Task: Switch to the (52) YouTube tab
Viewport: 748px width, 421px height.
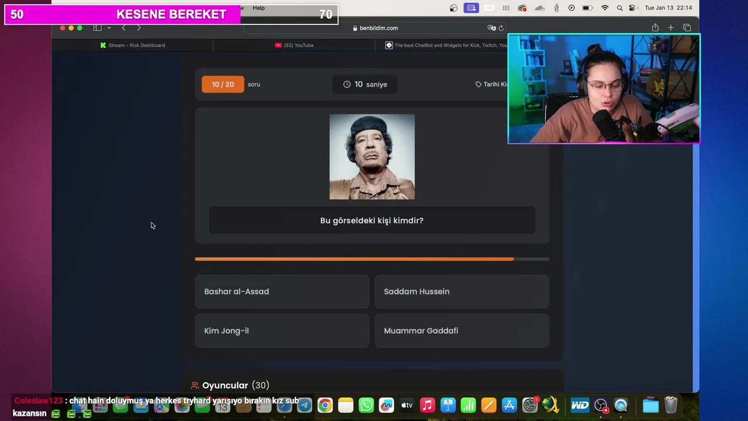Action: [x=295, y=45]
